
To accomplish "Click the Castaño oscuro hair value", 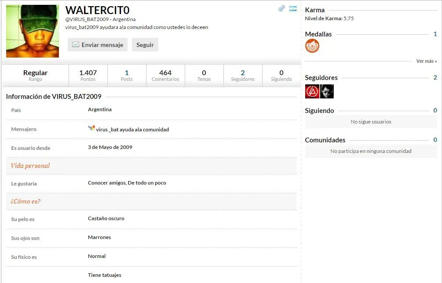I will pos(106,218).
